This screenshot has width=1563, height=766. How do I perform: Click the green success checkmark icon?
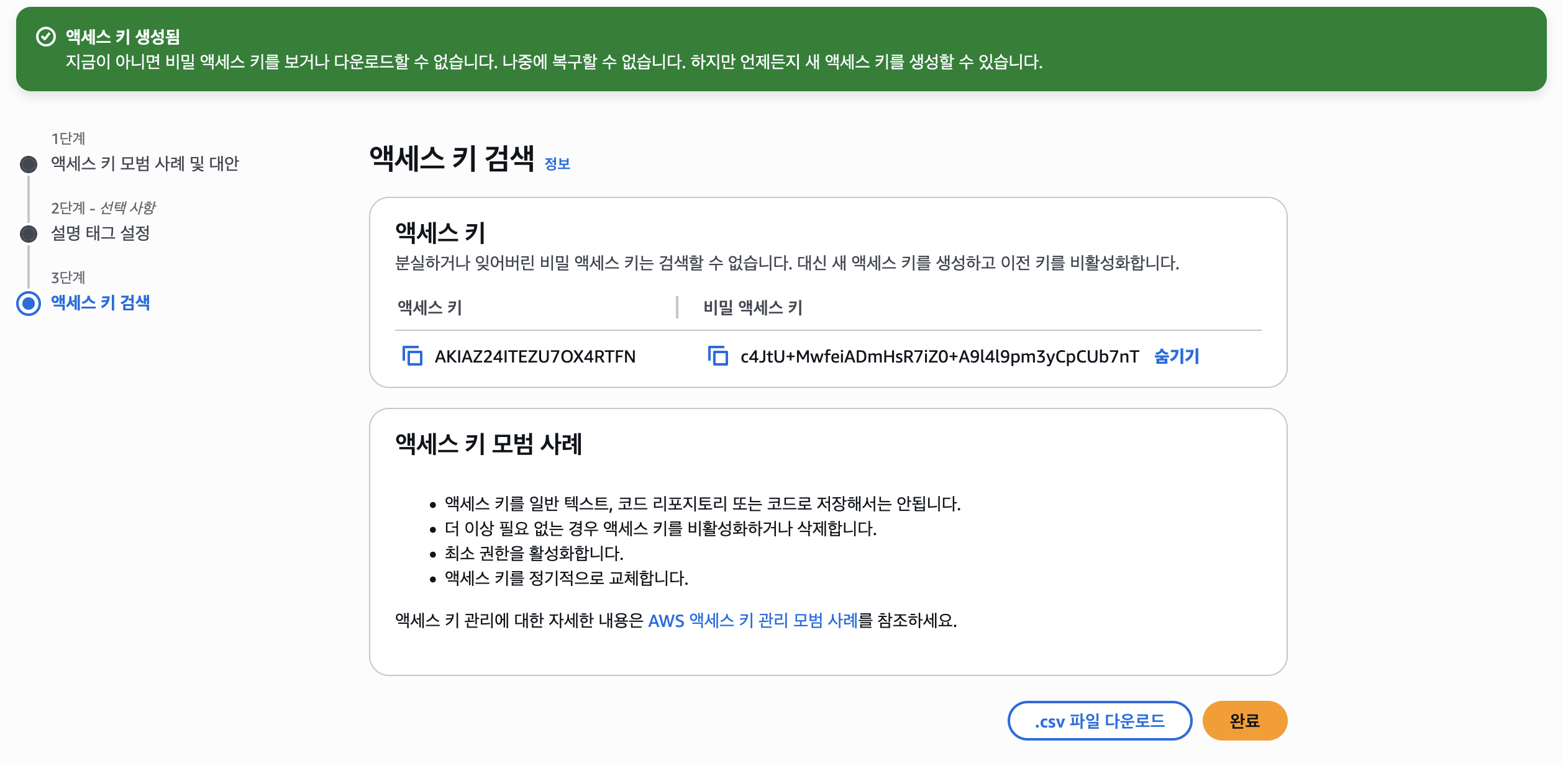pyautogui.click(x=46, y=37)
